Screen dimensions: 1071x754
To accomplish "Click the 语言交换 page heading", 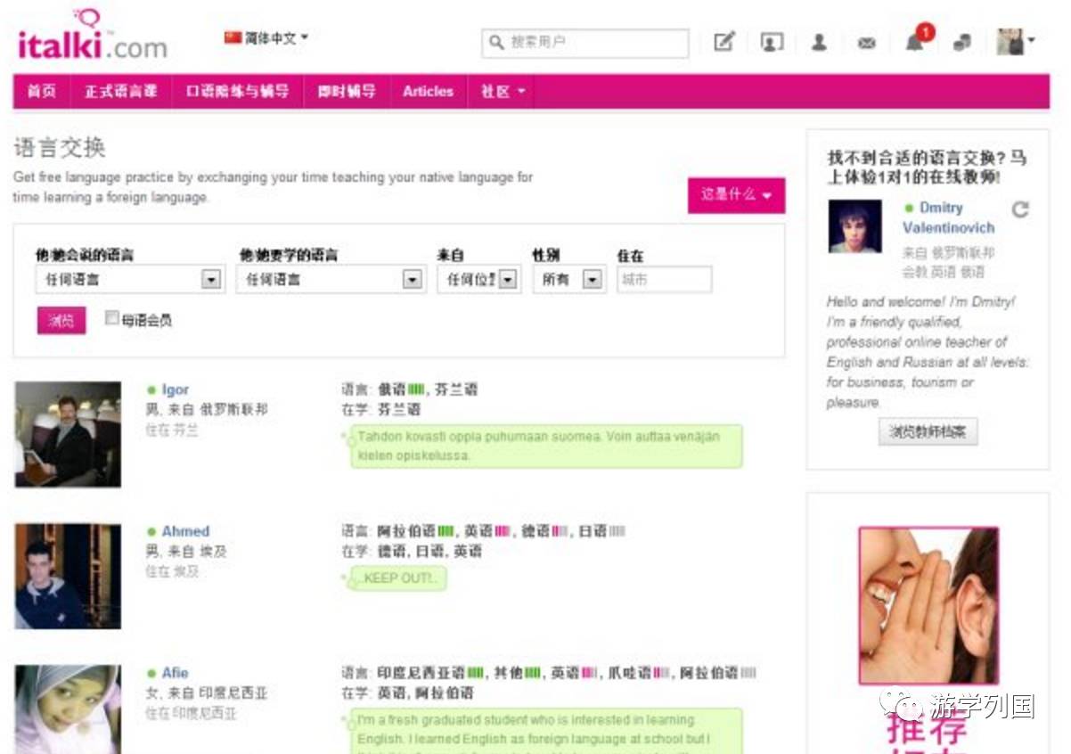I will click(x=60, y=148).
